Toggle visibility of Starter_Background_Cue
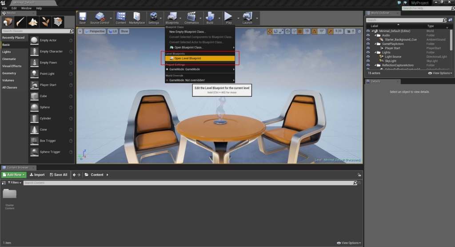455x247 pixels. (368, 40)
